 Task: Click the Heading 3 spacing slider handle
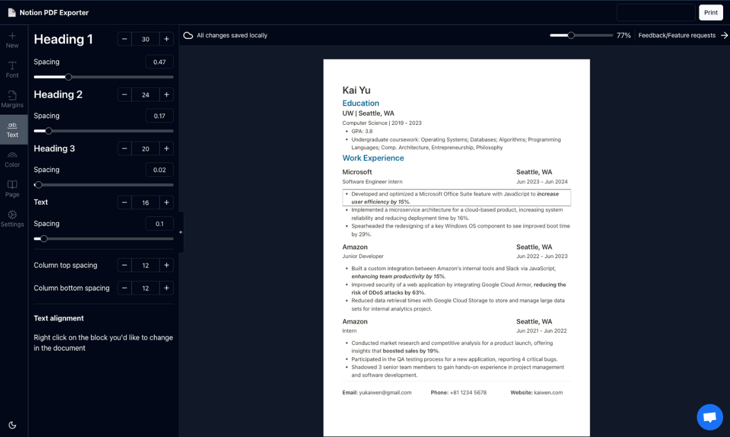coord(39,185)
